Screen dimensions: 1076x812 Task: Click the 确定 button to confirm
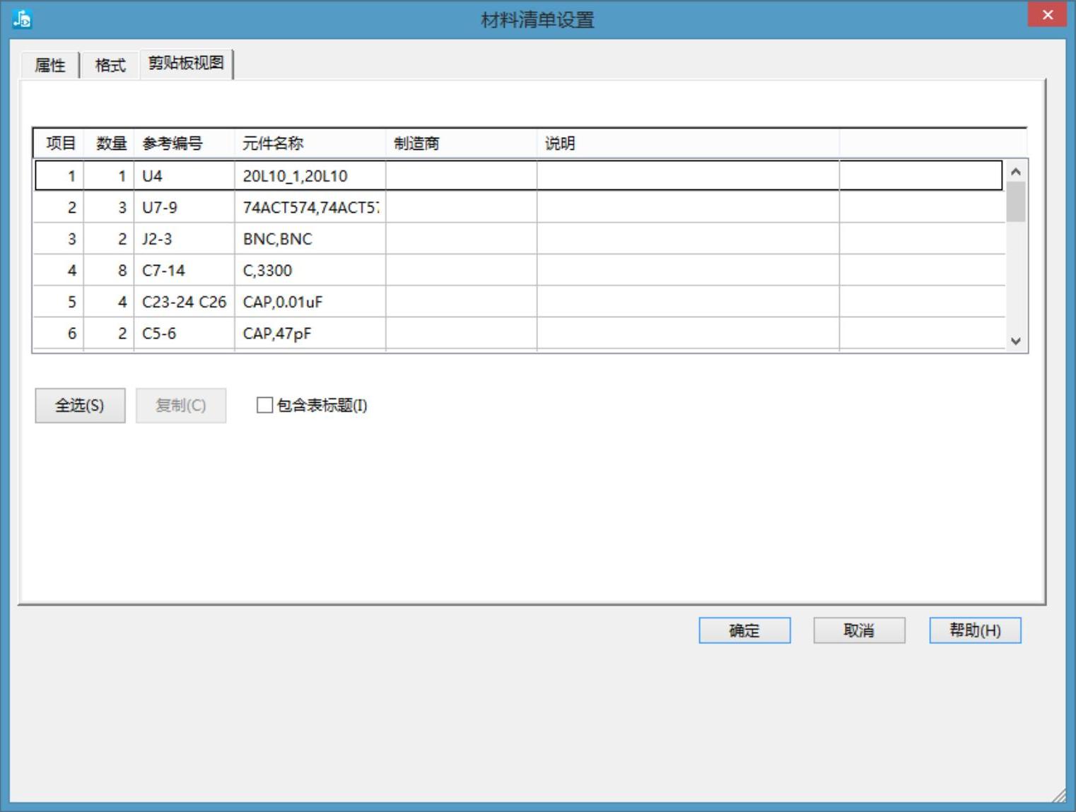744,630
